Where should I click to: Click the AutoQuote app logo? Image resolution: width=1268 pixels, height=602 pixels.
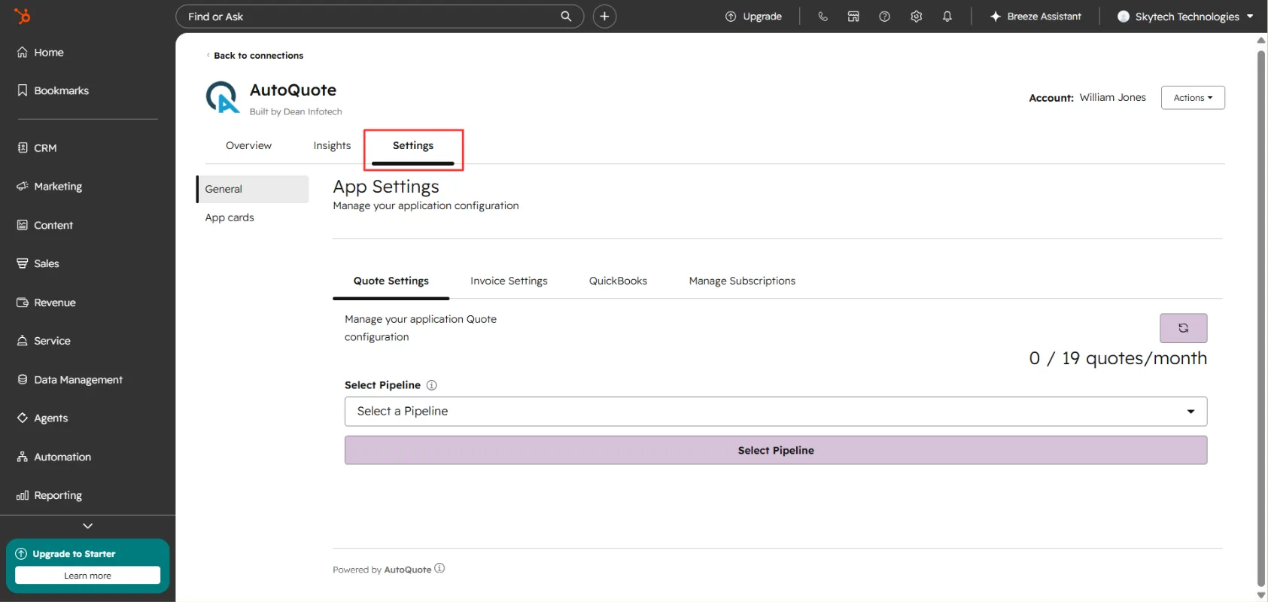[223, 98]
